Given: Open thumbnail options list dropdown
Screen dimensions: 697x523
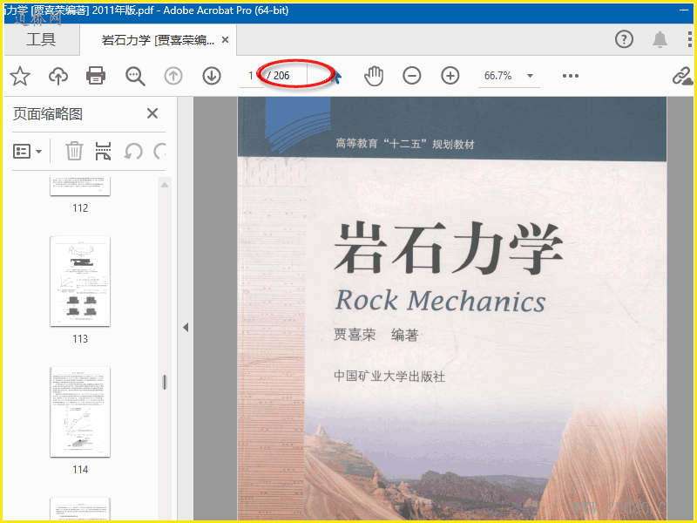Looking at the screenshot, I should 27,152.
